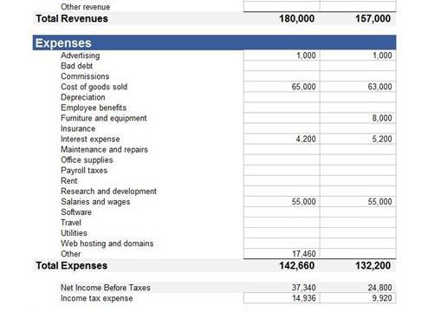This screenshot has height=312, width=441.
Task: Select the Interest expense 5,200 cell
Action: (x=358, y=139)
